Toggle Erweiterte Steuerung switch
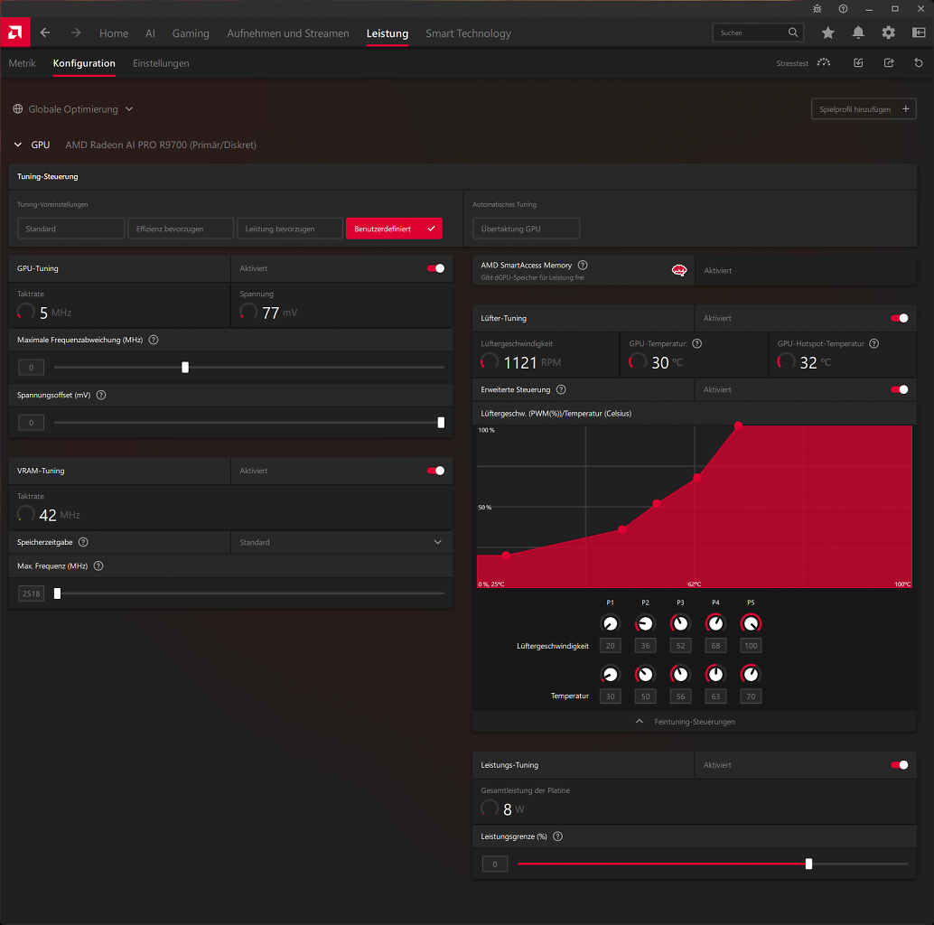The width and height of the screenshot is (934, 925). [x=900, y=389]
